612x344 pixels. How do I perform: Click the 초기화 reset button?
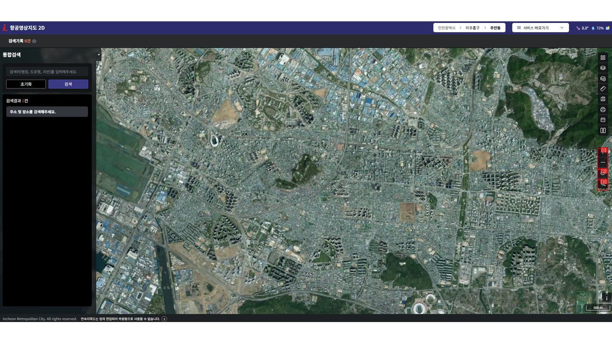pos(26,84)
